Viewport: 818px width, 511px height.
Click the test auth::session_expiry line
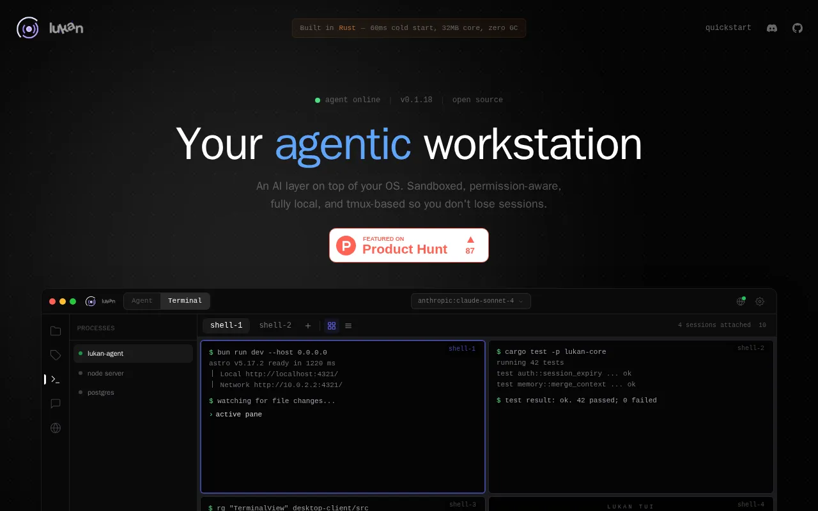(564, 374)
